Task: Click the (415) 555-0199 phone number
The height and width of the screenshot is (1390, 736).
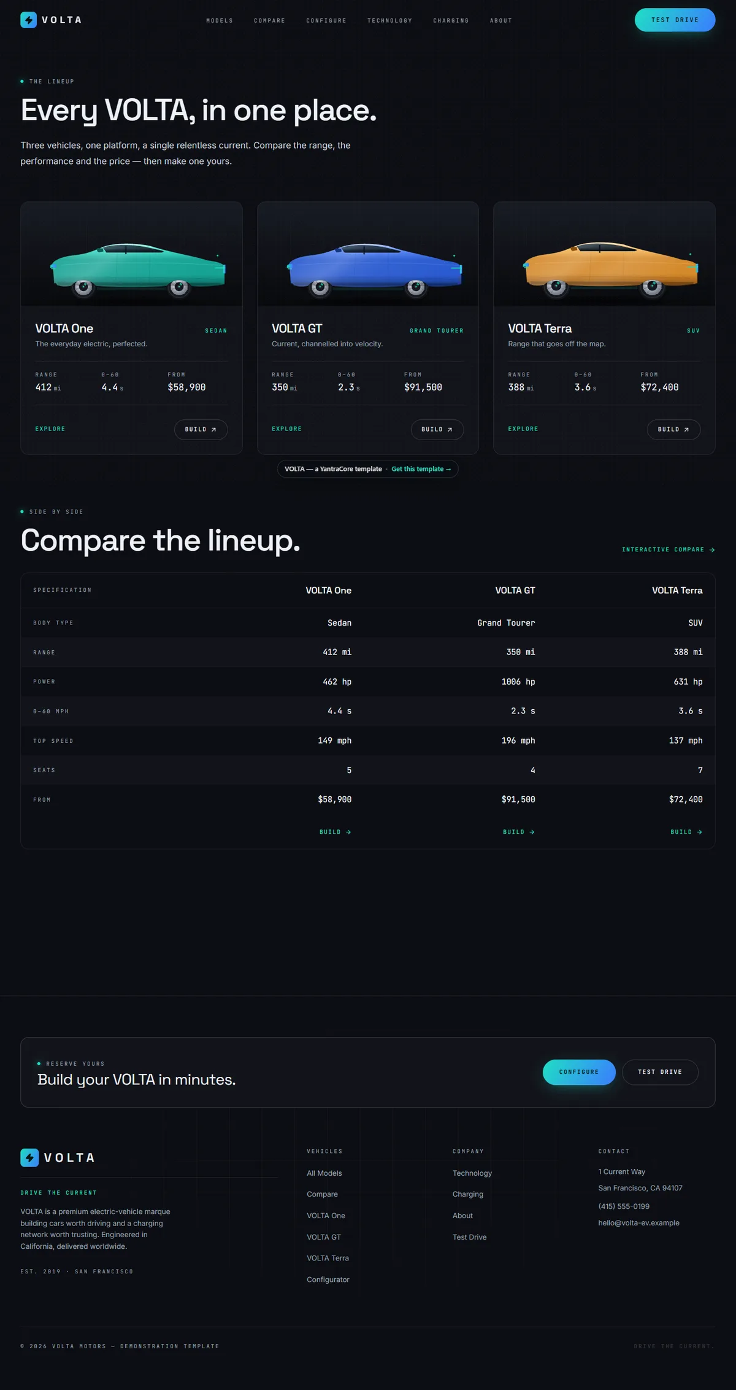Action: click(624, 1206)
